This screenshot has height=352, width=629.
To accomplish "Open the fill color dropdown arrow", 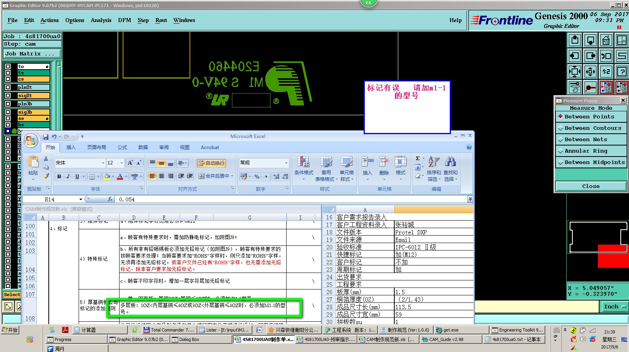I will tap(113, 177).
